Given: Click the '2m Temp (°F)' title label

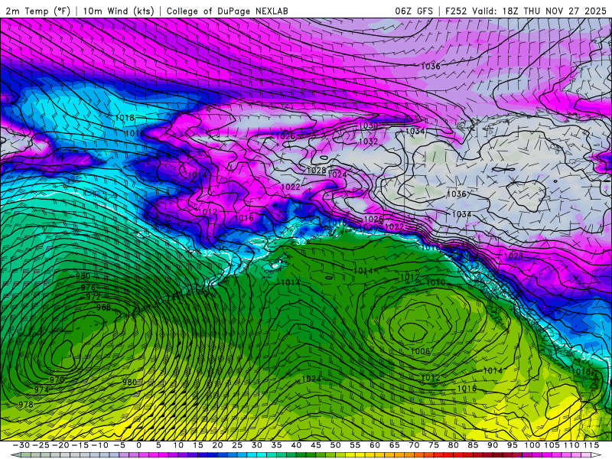Looking at the screenshot, I should click(37, 11).
